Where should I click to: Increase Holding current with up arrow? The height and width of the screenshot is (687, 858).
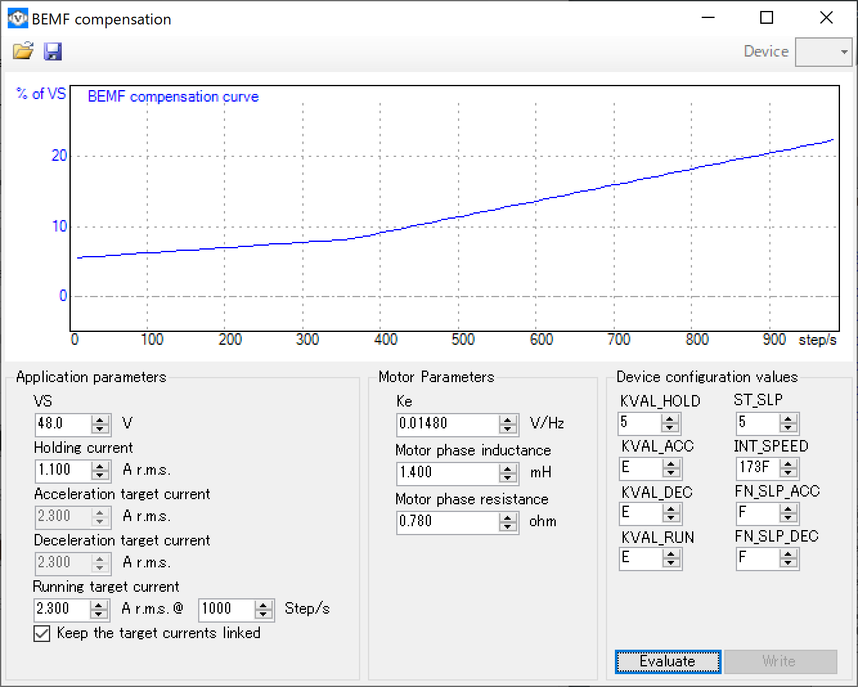coord(100,466)
